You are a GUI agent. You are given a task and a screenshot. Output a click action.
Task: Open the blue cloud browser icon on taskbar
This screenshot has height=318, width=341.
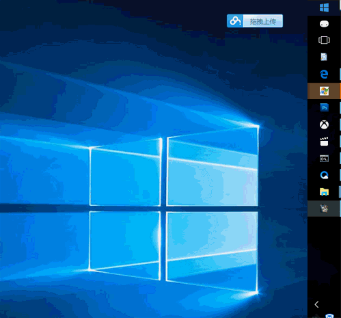(x=324, y=175)
